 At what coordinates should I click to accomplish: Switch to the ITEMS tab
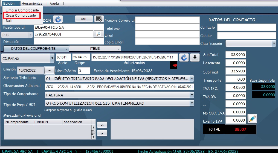pos(95,49)
